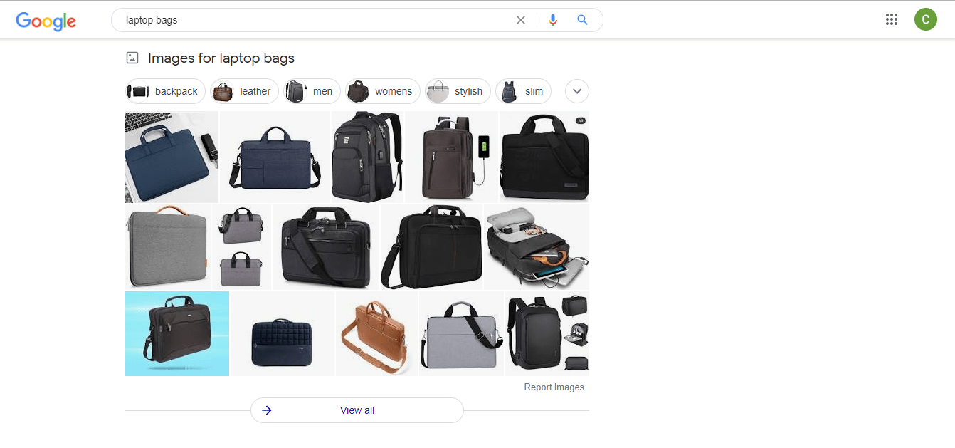Open the light gray bag with black strap
This screenshot has width=955, height=448.
[461, 333]
